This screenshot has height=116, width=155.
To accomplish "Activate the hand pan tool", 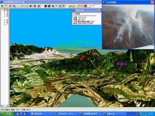I will (x=6, y=6).
